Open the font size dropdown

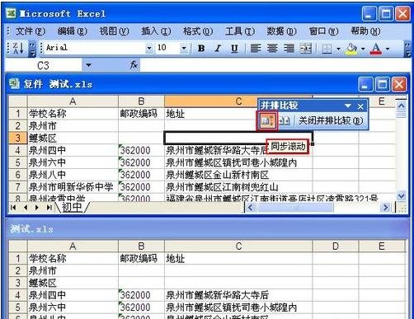(x=184, y=49)
